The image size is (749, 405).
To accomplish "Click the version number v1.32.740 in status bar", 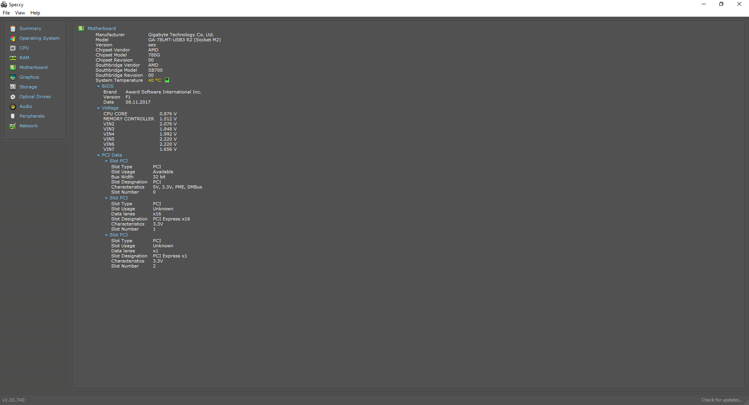I will tap(14, 400).
